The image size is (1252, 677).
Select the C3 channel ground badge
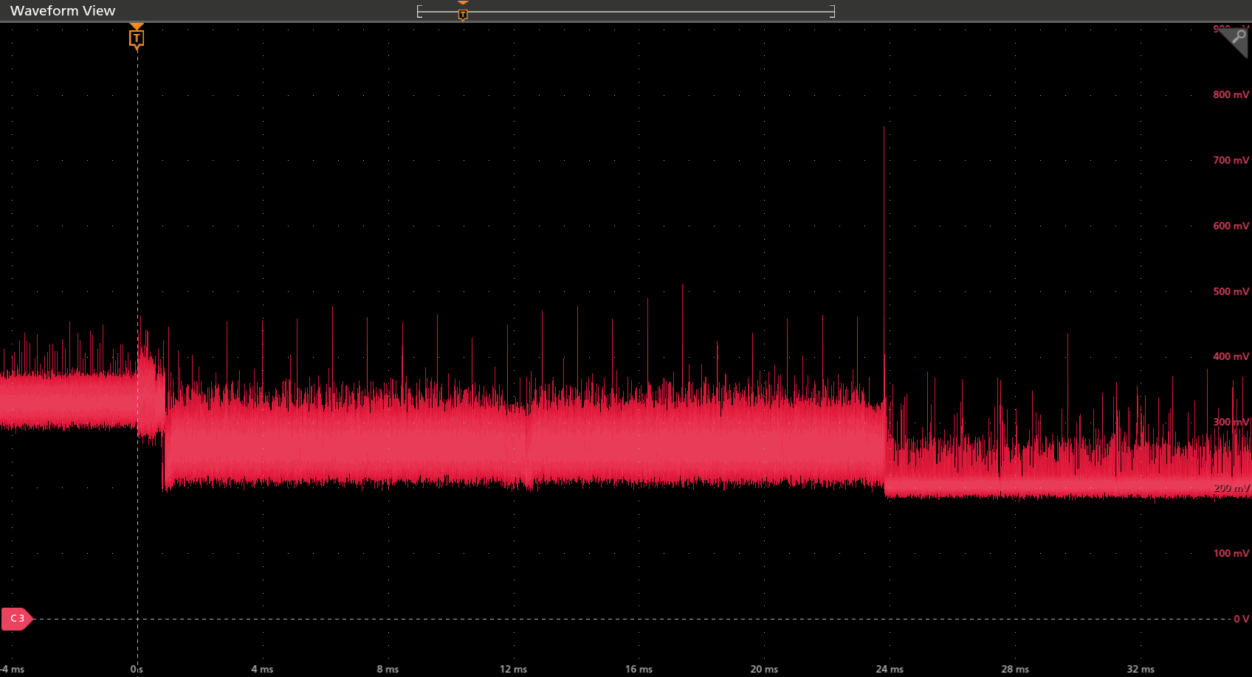(17, 619)
